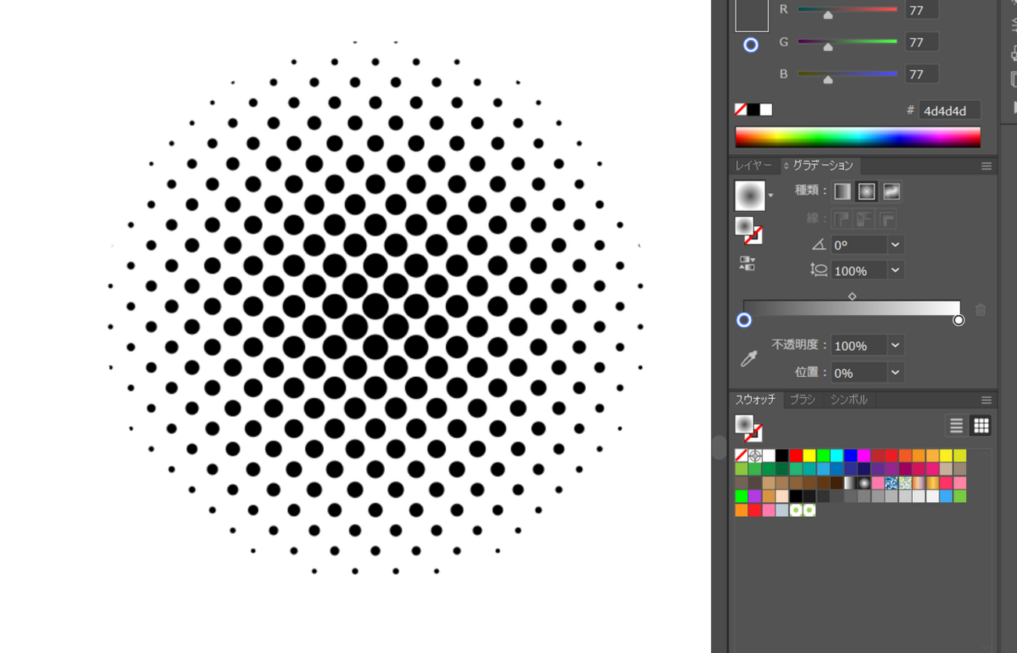Open the gradient preset dropdown arrow
This screenshot has height=653, width=1017.
tap(771, 196)
